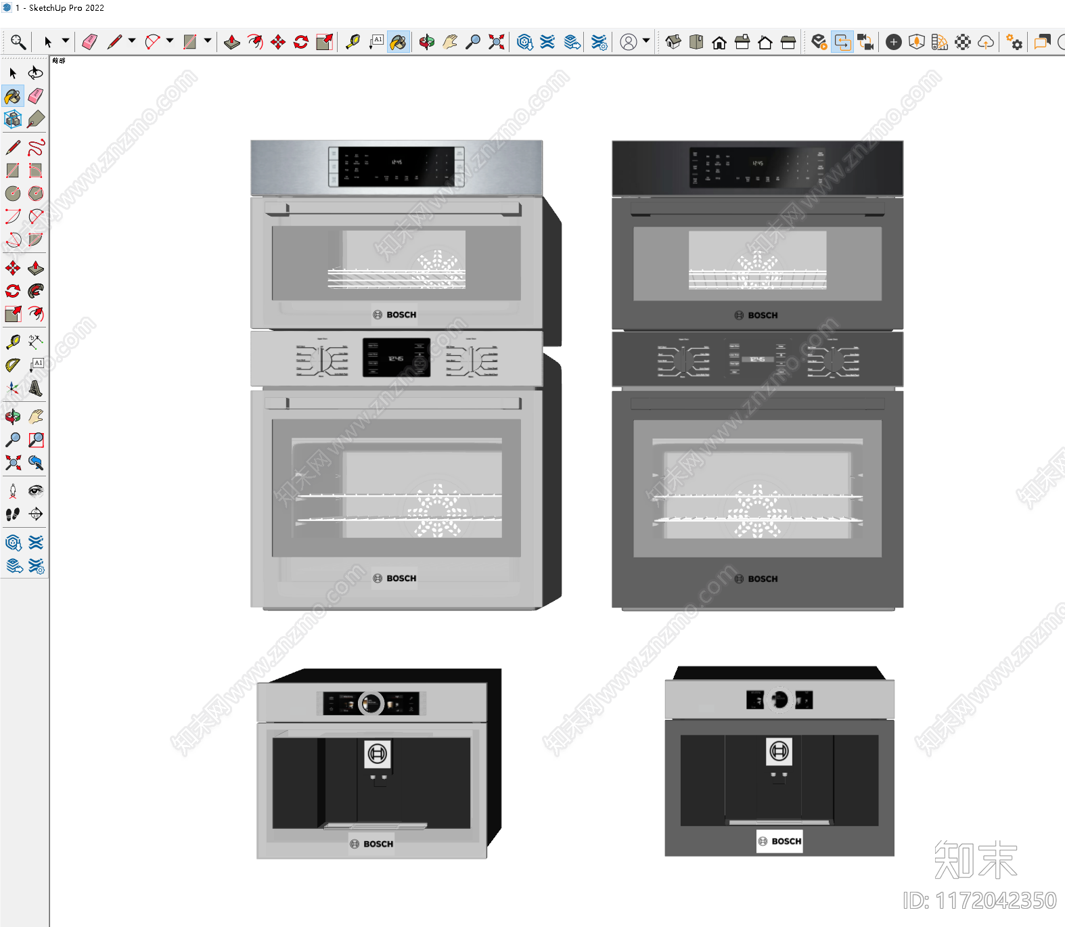This screenshot has width=1065, height=927.
Task: Switch to Iso view in Views toolbar
Action: click(x=673, y=42)
